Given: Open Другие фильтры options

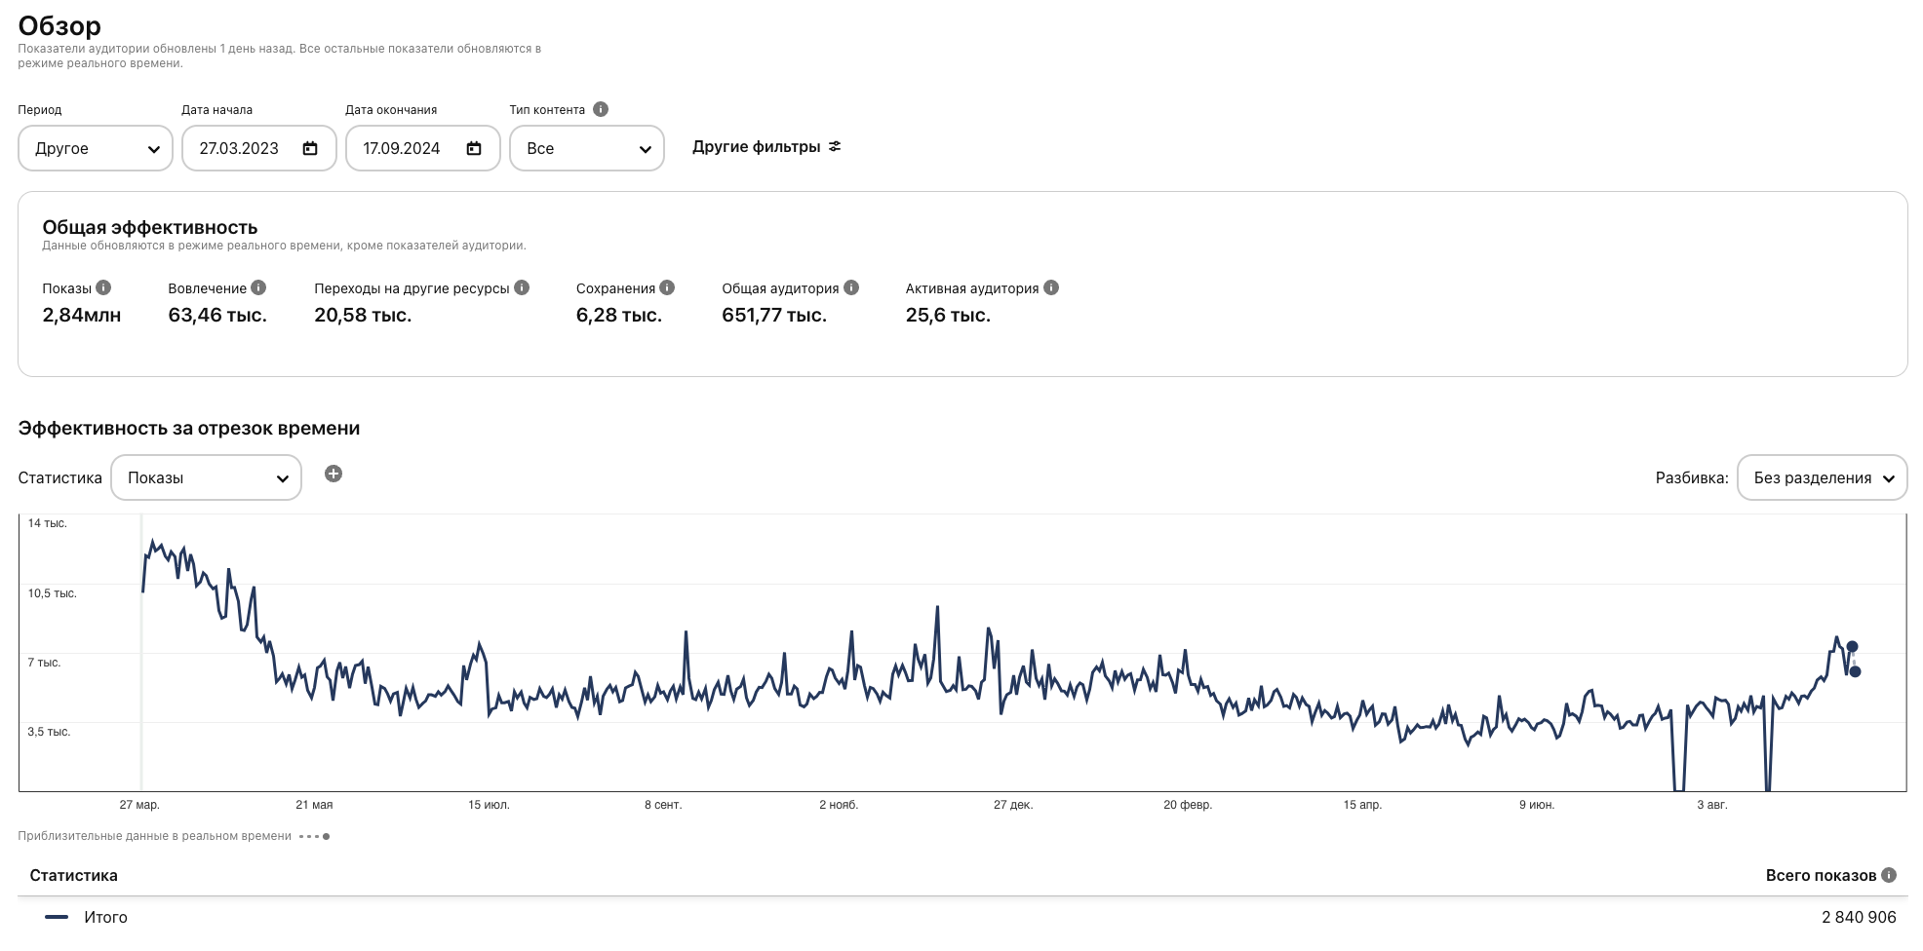Looking at the screenshot, I should tap(766, 147).
